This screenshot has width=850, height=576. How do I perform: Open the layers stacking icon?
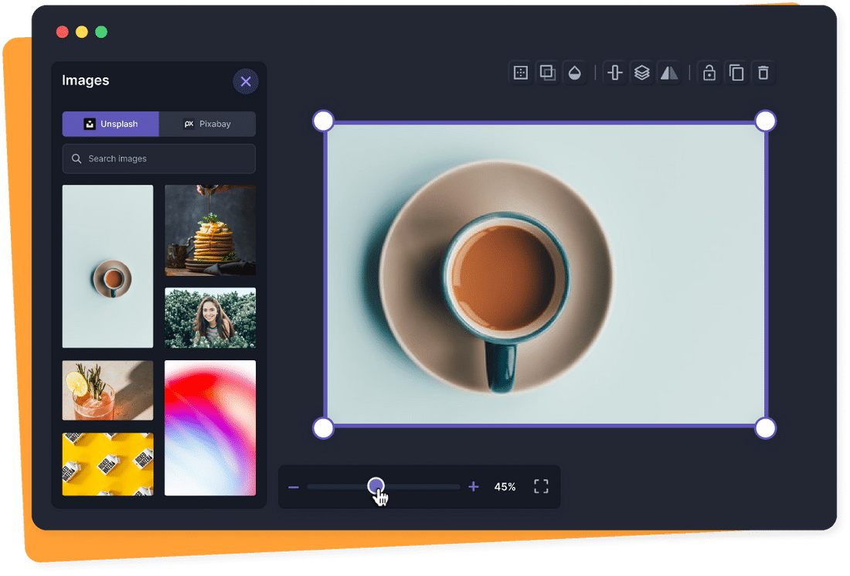[x=642, y=72]
